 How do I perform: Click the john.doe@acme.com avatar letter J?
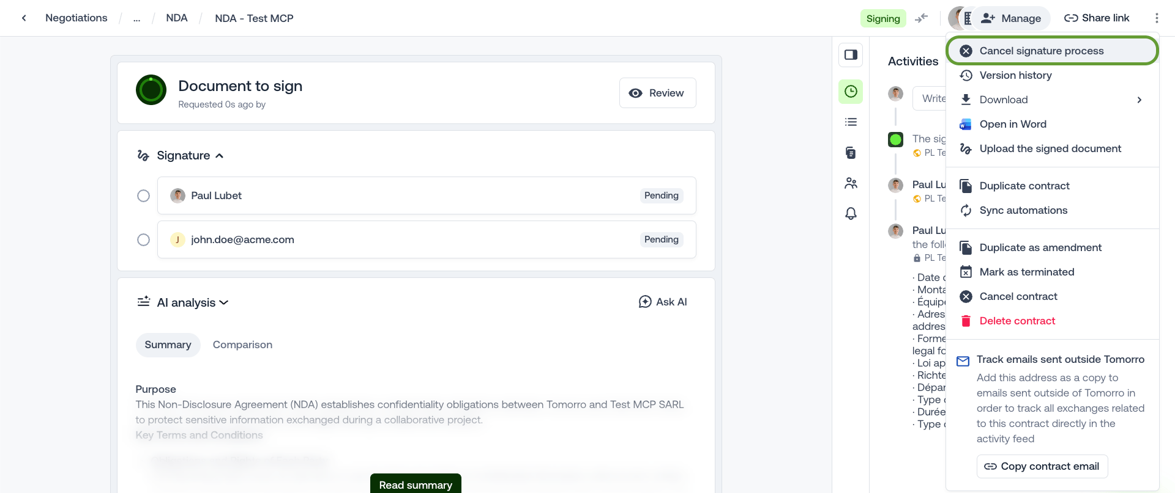pos(177,239)
